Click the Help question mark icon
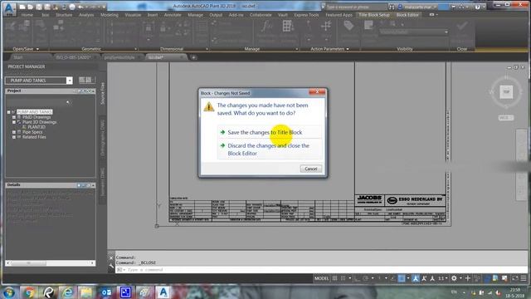Screen dimensions: 531x299 477,7
